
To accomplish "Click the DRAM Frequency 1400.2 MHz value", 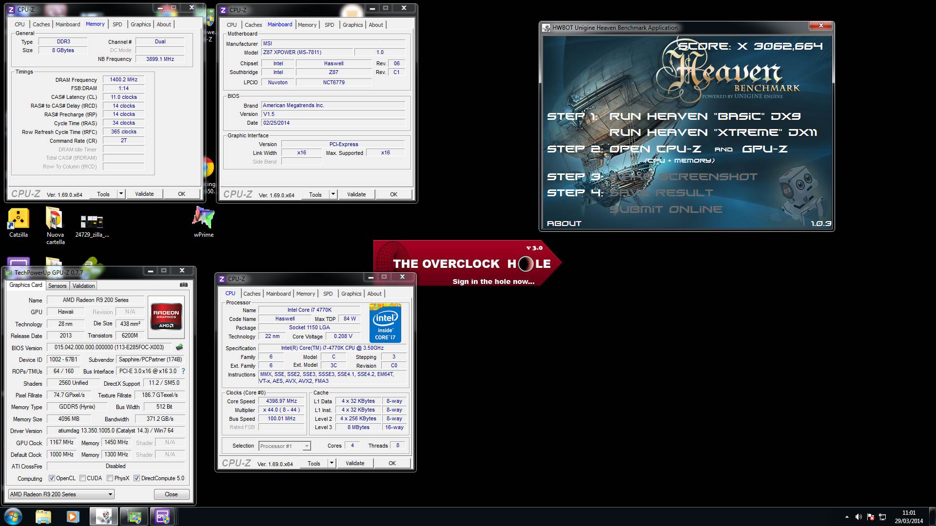I will click(x=123, y=80).
